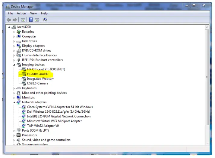Click the action pane toolbar icon beside Help
Screen dimensions: 215x158
[x=37, y=20]
